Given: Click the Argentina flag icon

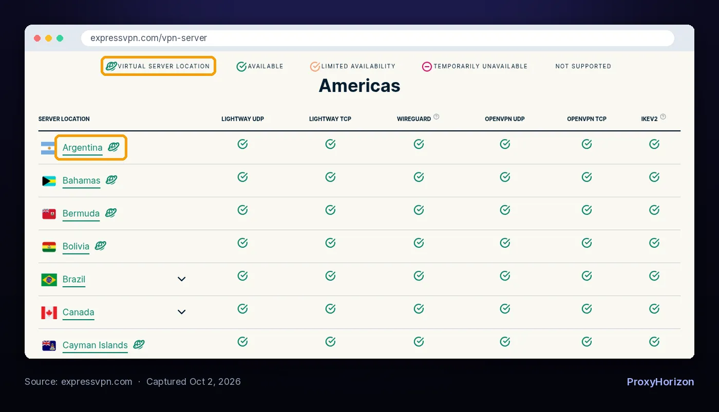Looking at the screenshot, I should click(49, 148).
